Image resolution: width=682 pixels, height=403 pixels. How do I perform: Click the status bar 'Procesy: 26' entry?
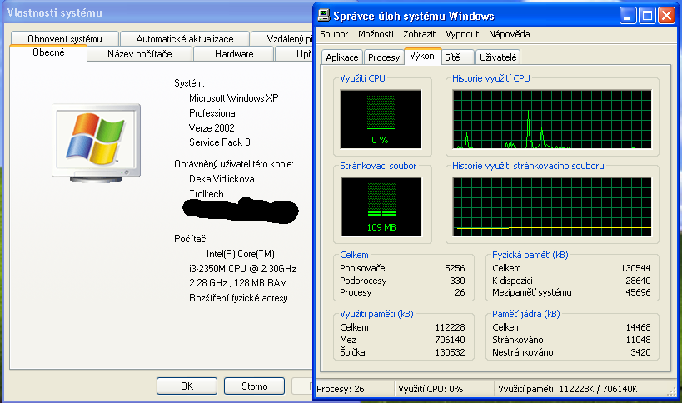(x=341, y=389)
